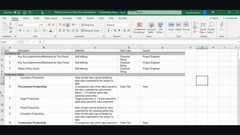The image size is (240, 135).
Task: Click the Clear eraser icon
Action: point(195,31)
